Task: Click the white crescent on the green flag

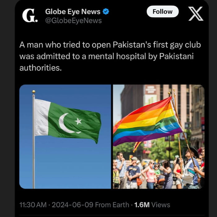Action: (68, 123)
